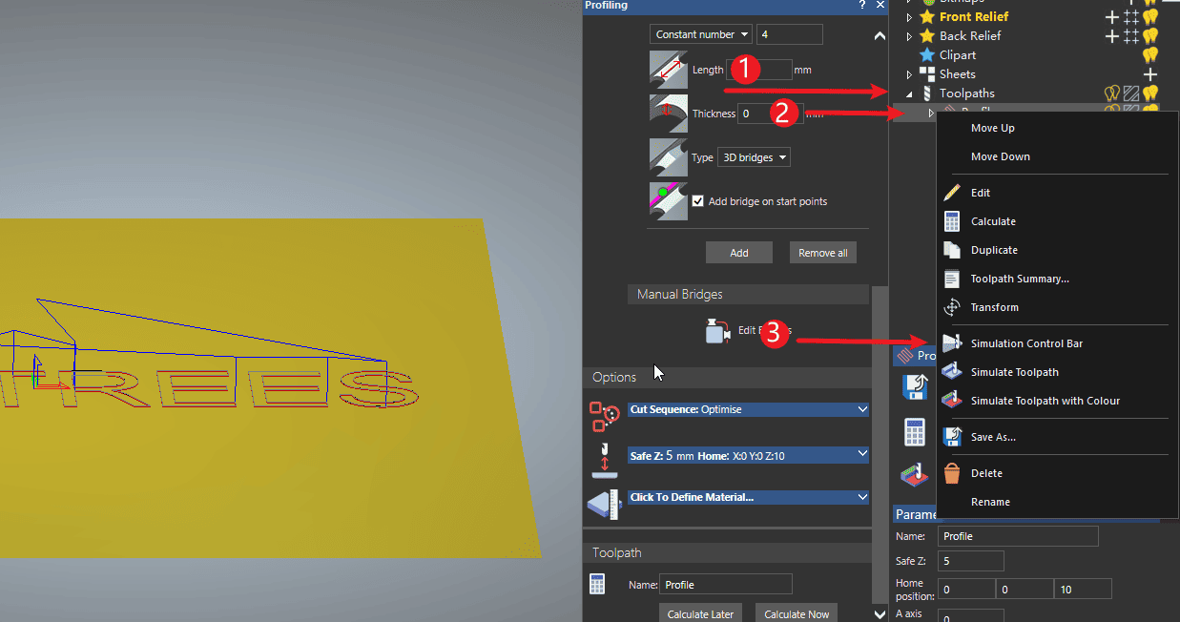The image size is (1180, 622).
Task: Click the add-layer plus icon for Front Relief
Action: click(1111, 16)
